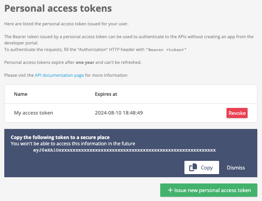Click the developer portal text
The height and width of the screenshot is (201, 262).
pyautogui.click(x=21, y=43)
